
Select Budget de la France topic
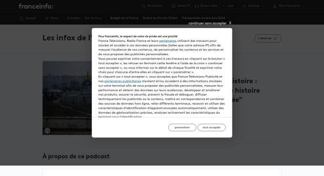[x=124, y=18]
